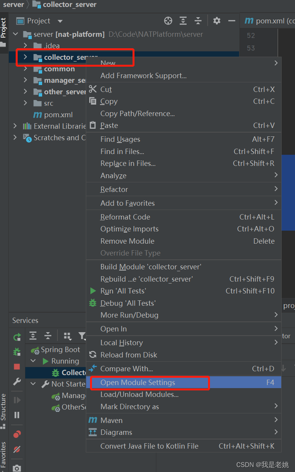Select Convert Java File to Kotlin File

point(184,446)
